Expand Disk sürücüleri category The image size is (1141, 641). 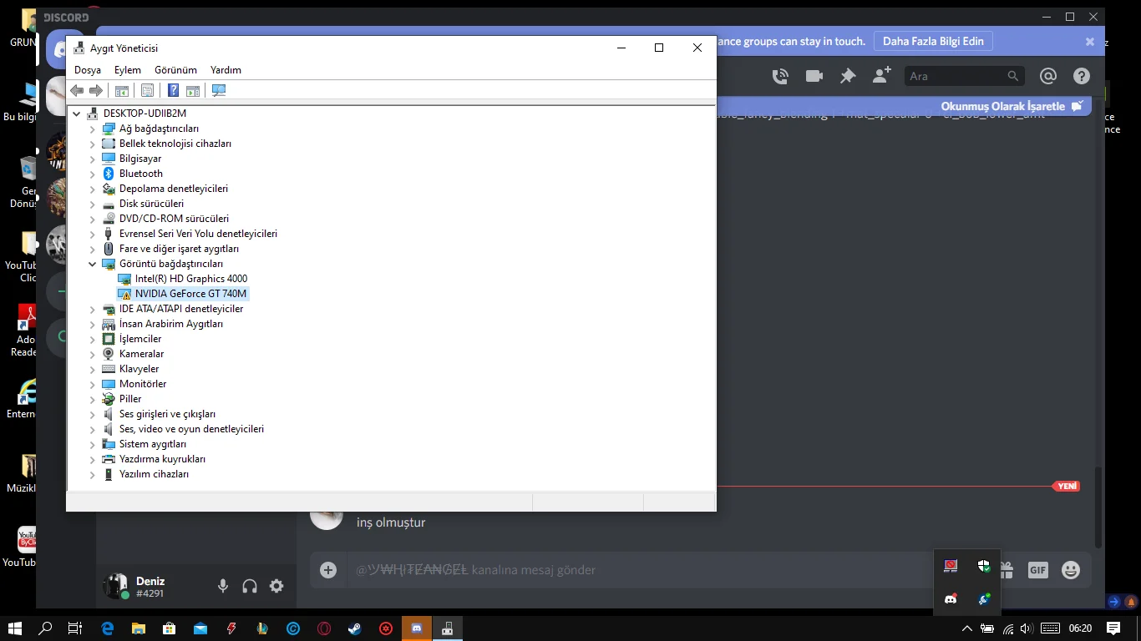click(x=93, y=204)
